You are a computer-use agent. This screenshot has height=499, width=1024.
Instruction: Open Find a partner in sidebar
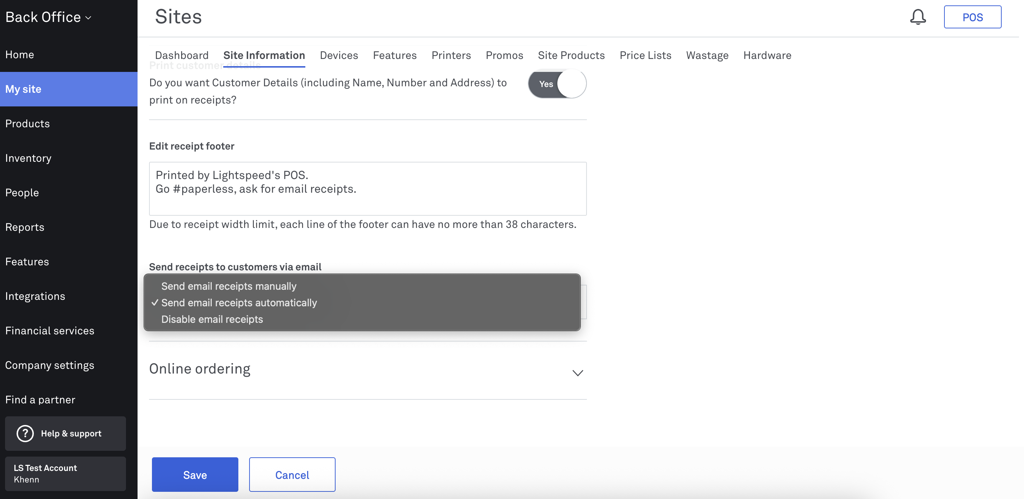pyautogui.click(x=69, y=400)
